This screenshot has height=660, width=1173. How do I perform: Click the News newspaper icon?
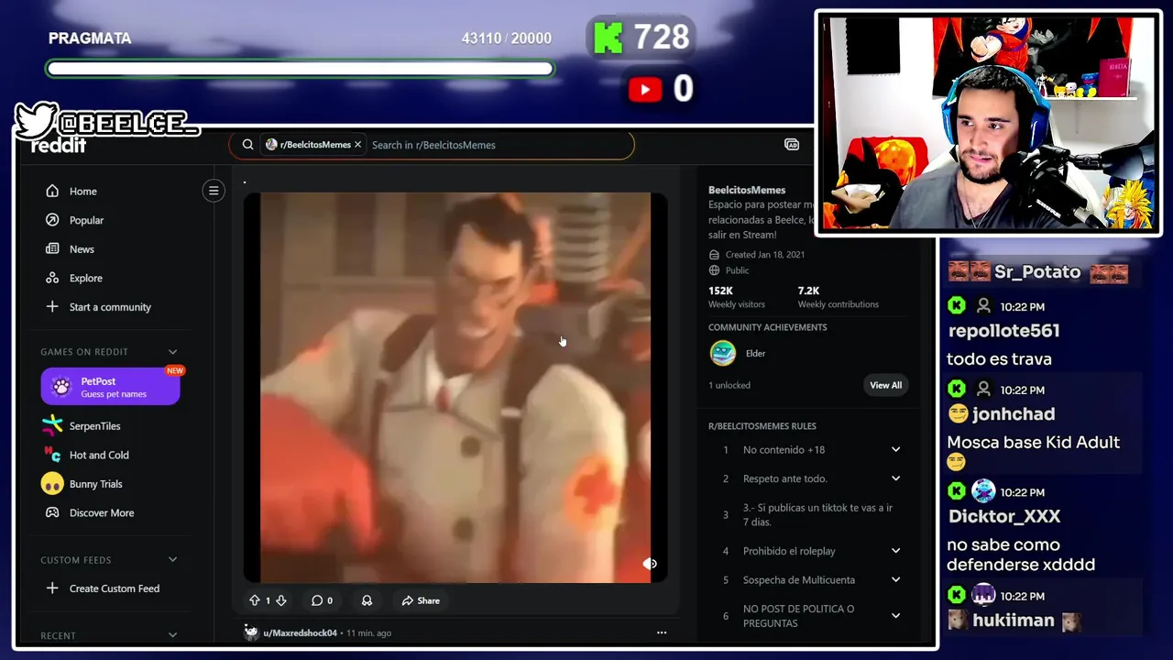(52, 248)
